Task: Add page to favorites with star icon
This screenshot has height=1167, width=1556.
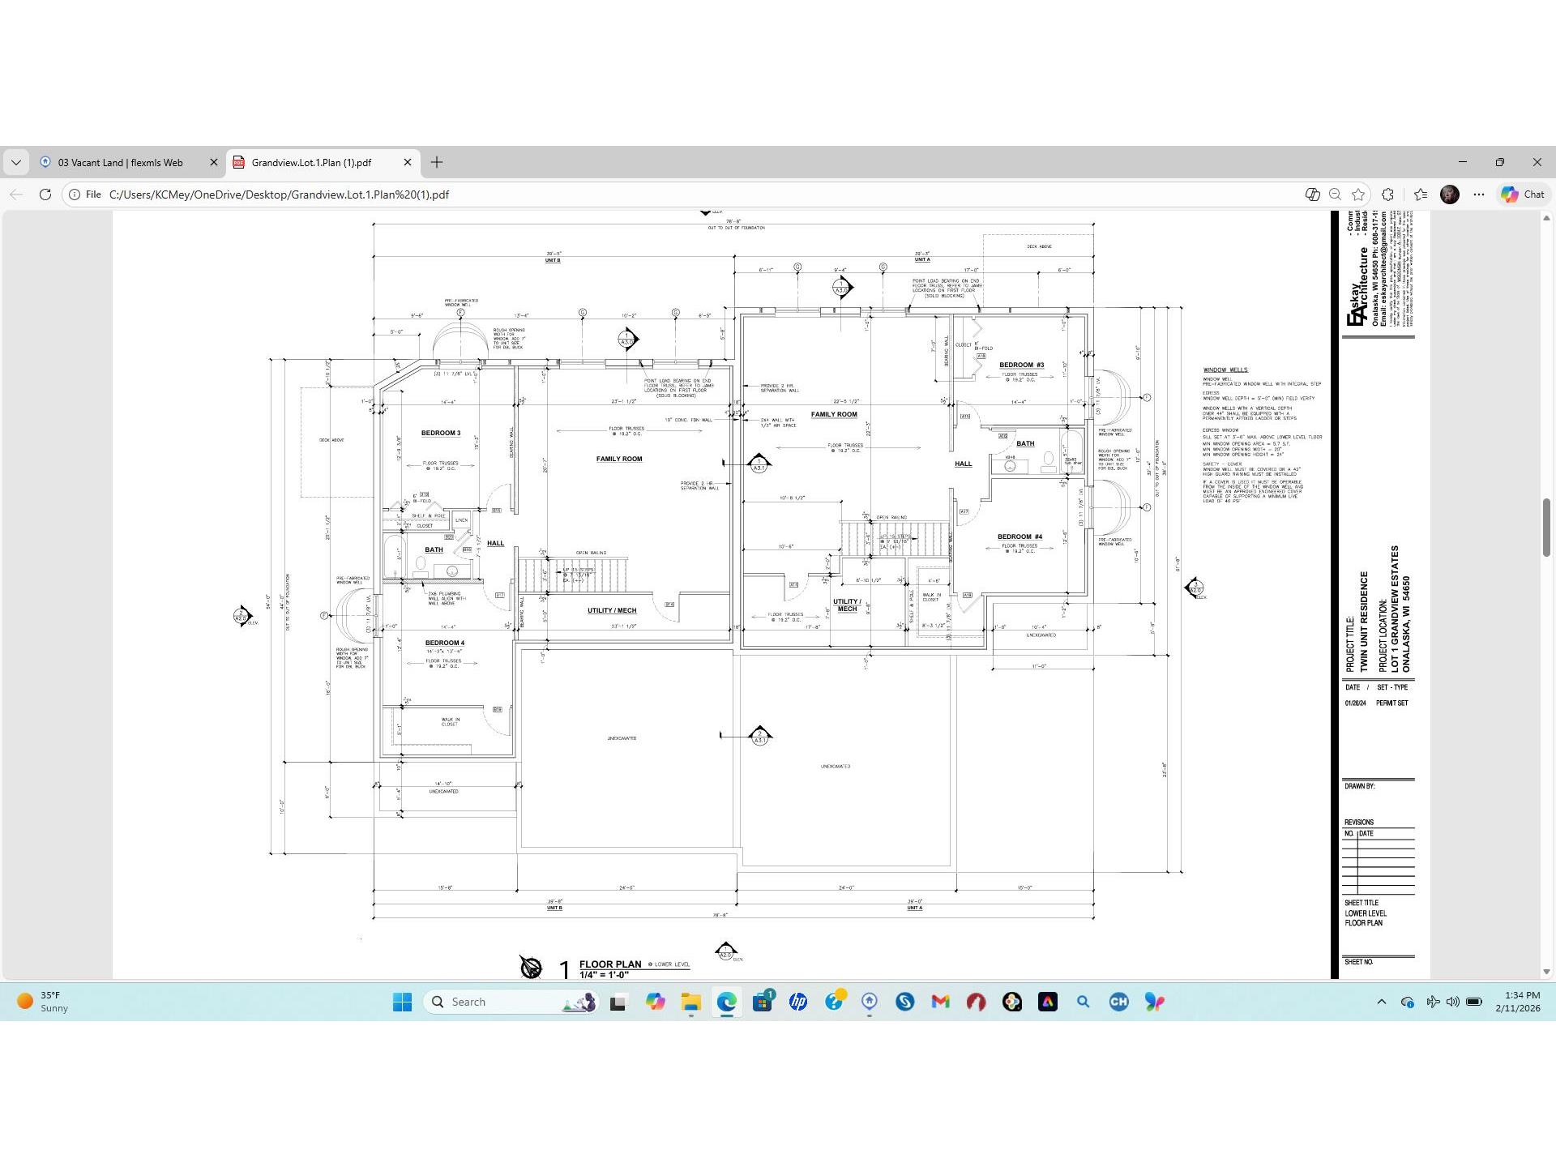Action: point(1358,194)
